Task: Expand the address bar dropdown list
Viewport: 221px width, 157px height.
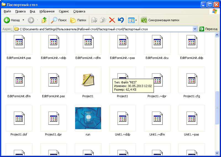Action: click(195, 29)
